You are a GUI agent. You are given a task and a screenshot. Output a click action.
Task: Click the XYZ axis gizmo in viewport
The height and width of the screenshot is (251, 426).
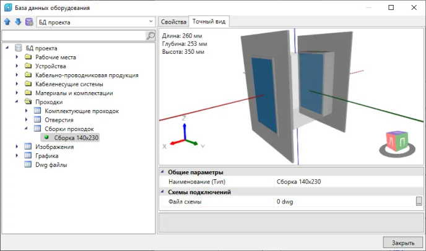coord(183,137)
